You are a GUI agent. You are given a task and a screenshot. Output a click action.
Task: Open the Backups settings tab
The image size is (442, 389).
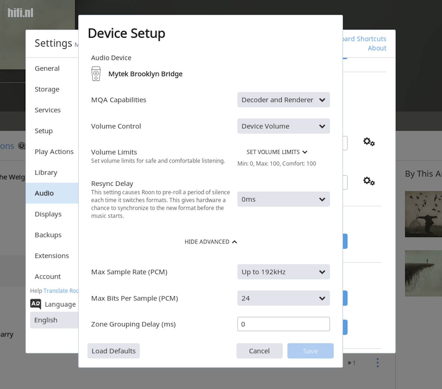pos(52,235)
